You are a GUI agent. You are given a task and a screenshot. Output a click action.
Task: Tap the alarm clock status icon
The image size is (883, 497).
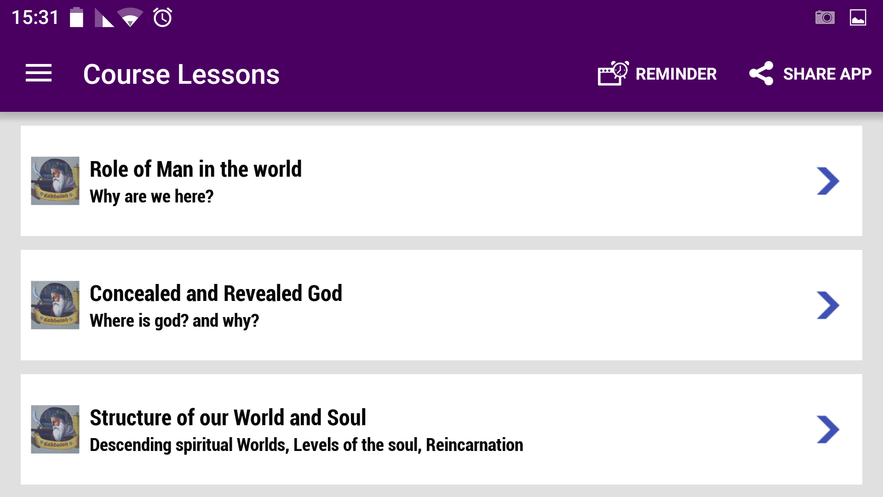tap(162, 17)
